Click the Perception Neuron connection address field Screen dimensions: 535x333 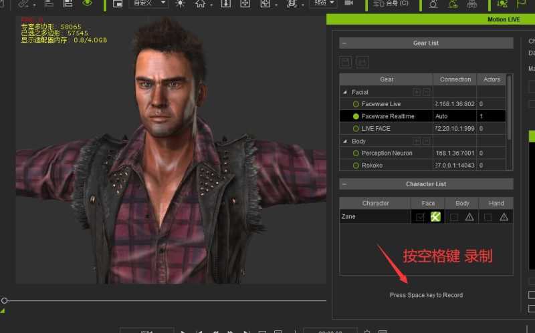click(x=455, y=153)
